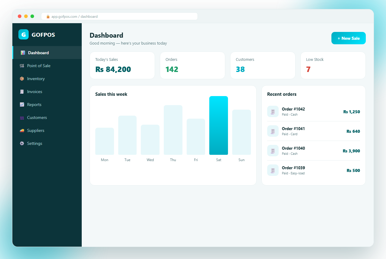Click the Suppliers truck icon
The height and width of the screenshot is (259, 386).
pos(22,130)
